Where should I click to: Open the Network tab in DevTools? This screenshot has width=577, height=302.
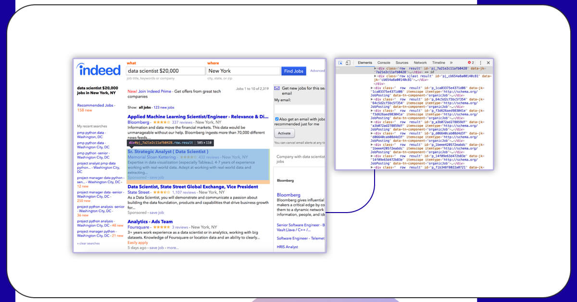click(x=420, y=63)
